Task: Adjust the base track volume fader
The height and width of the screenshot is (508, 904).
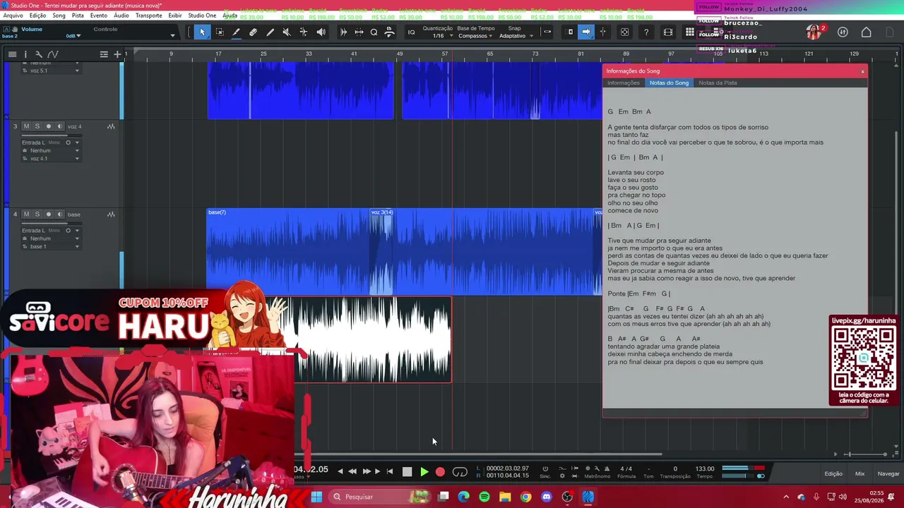Action: (51, 223)
